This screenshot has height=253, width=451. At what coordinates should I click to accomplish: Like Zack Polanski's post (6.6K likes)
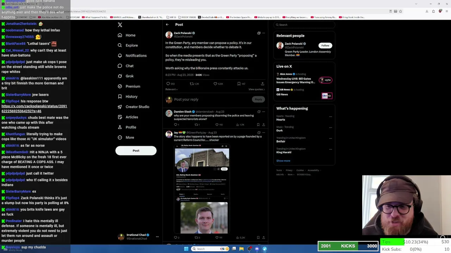coord(218,84)
